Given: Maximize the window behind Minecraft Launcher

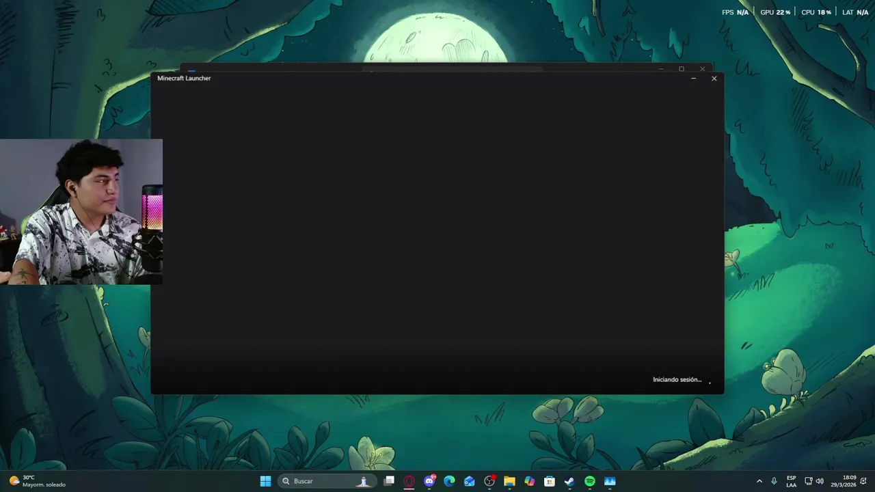Looking at the screenshot, I should coord(681,69).
